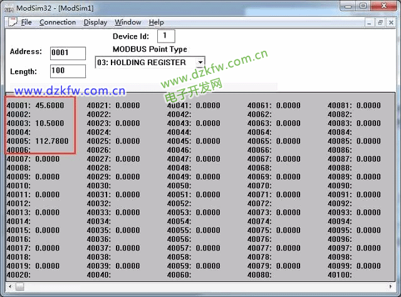Expand the MODBUS Point Type dropdown

coord(200,63)
